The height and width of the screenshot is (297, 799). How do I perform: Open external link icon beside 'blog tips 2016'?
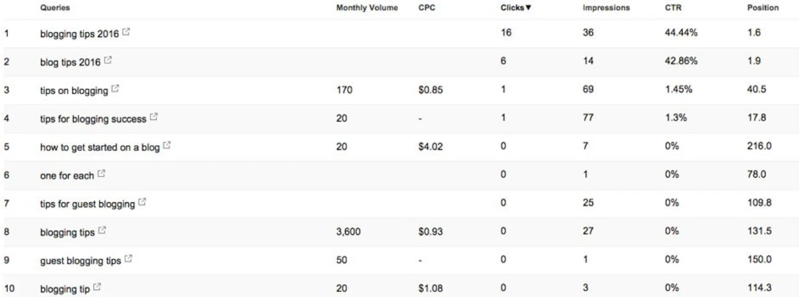tap(108, 61)
